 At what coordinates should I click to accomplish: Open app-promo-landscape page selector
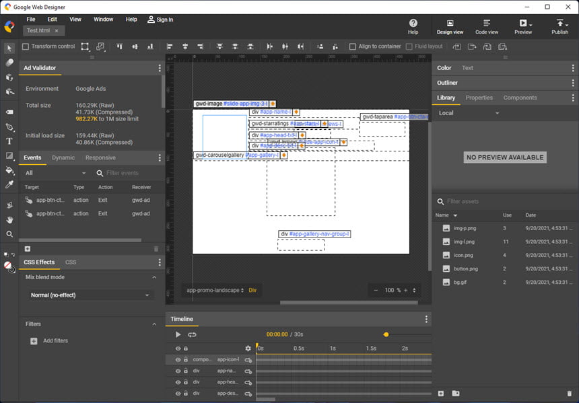coord(215,290)
